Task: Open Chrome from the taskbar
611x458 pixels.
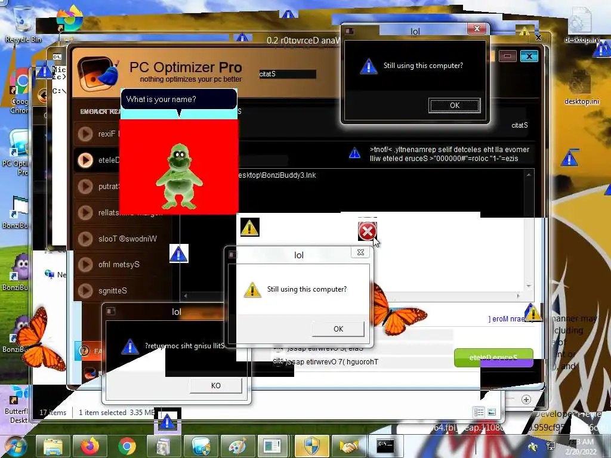Action: point(126,446)
